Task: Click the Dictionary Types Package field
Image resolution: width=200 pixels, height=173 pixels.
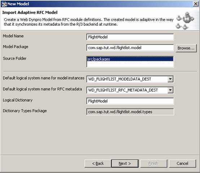Action: pos(130,112)
